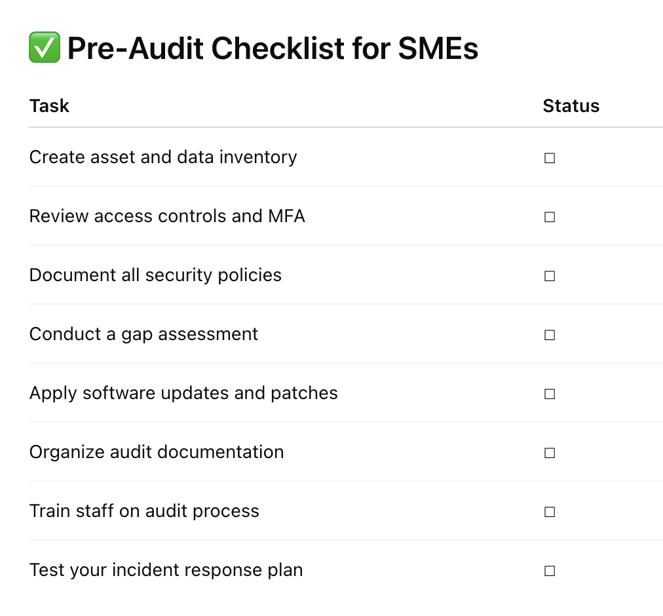The height and width of the screenshot is (616, 663).
Task: Tick the 'Review access controls and MFA' checkbox
Action: coord(549,217)
